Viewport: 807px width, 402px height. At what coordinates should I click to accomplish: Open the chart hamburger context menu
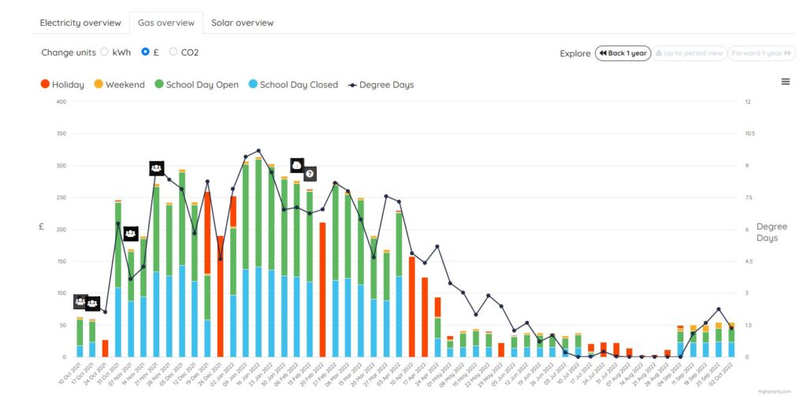pyautogui.click(x=785, y=82)
